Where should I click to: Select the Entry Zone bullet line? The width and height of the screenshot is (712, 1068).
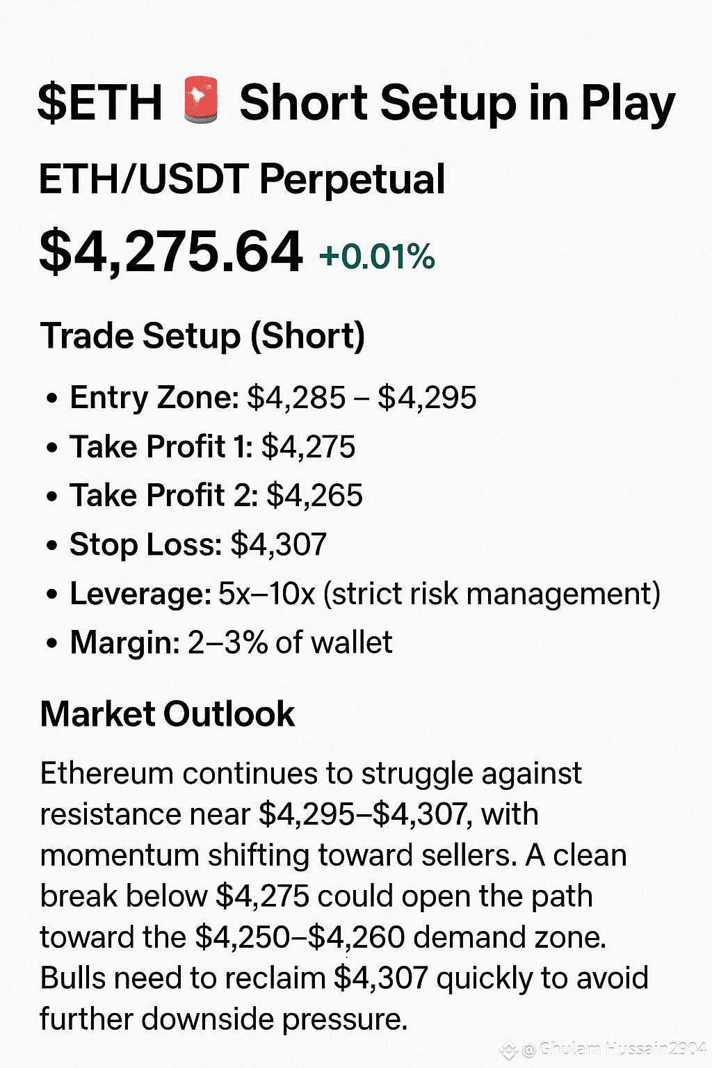click(x=261, y=398)
